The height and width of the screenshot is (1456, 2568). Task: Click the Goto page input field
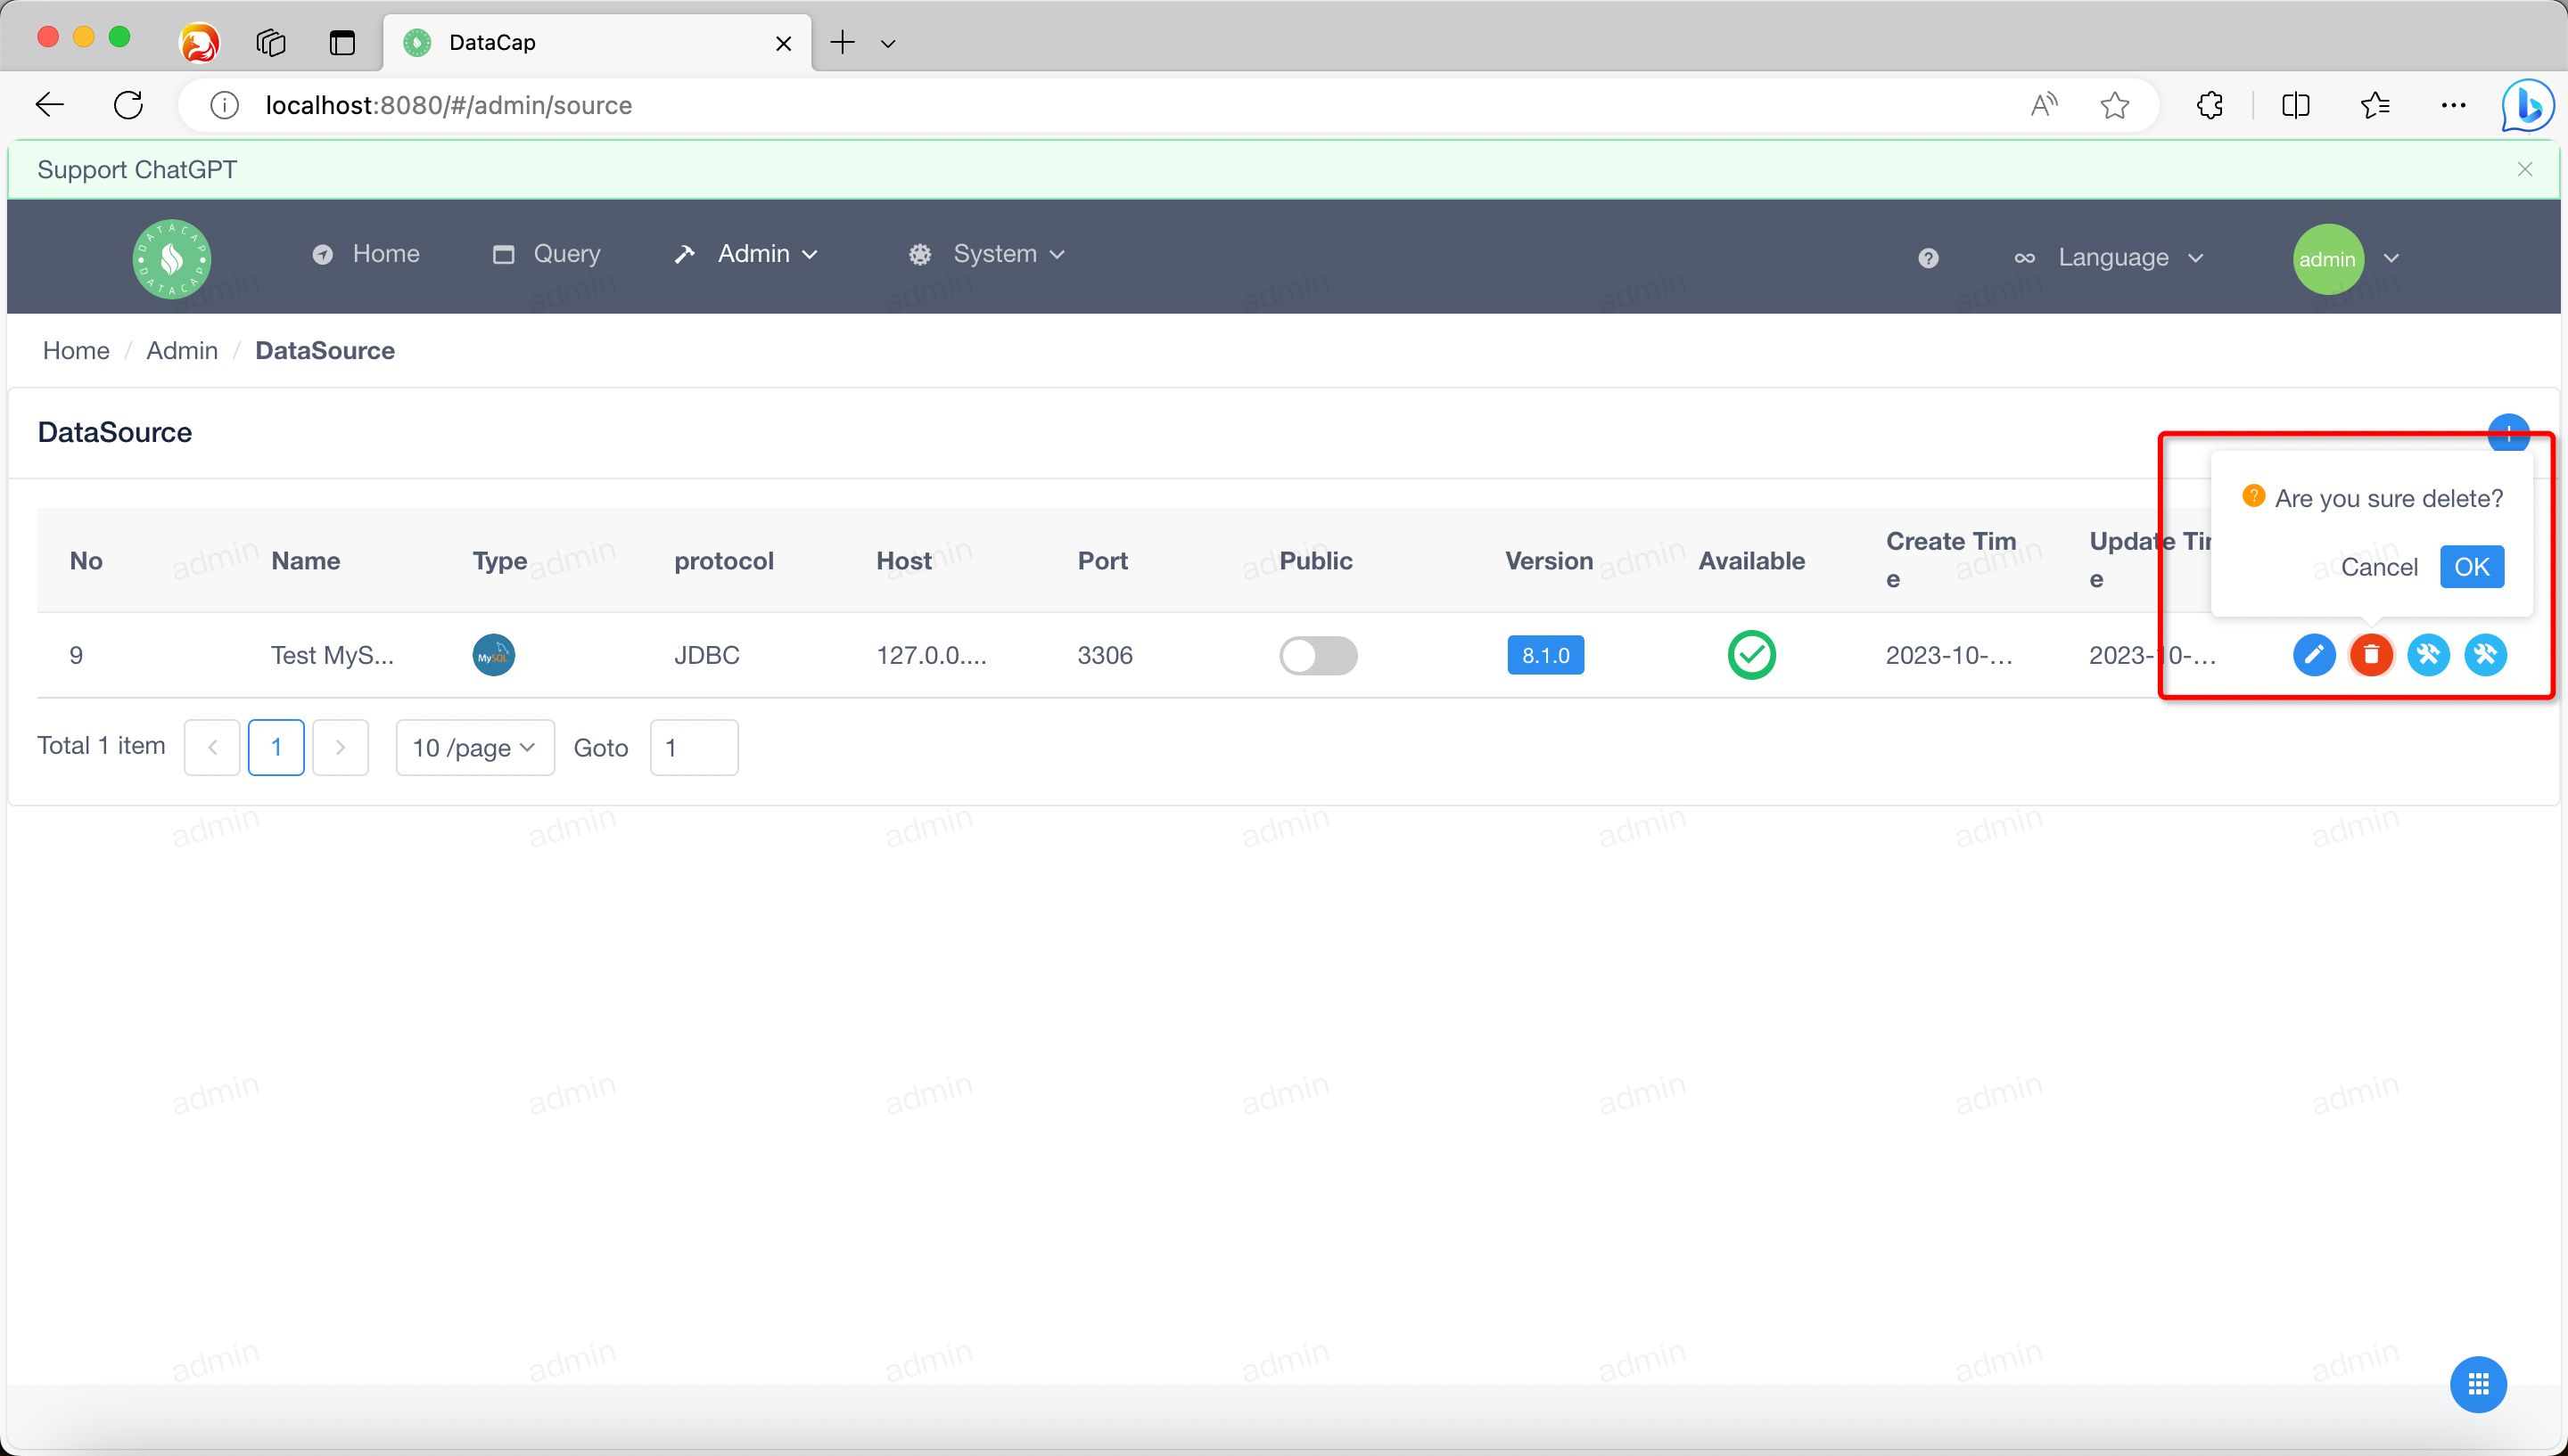click(695, 747)
